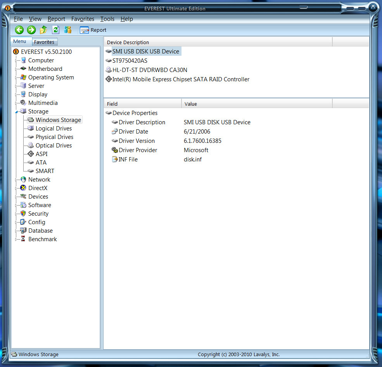Click the Value column header
Image resolution: width=382 pixels, height=367 pixels.
click(x=257, y=104)
